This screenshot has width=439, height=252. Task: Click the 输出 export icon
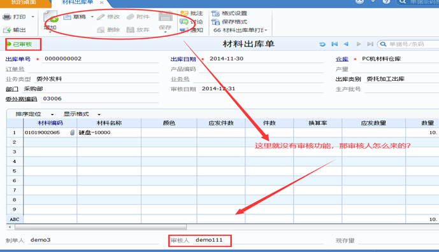[x=7, y=30]
